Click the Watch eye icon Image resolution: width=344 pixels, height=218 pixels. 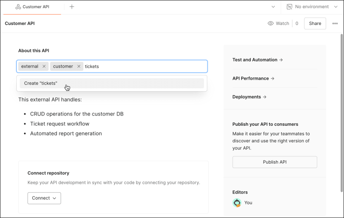(270, 23)
